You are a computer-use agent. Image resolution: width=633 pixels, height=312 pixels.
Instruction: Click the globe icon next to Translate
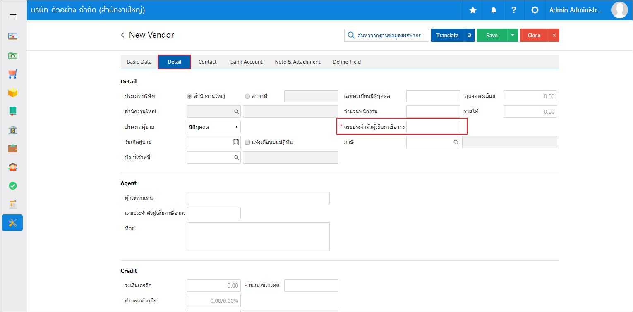pyautogui.click(x=469, y=35)
